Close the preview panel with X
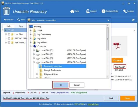Screen dimensions: 138x107 [135, 30]
